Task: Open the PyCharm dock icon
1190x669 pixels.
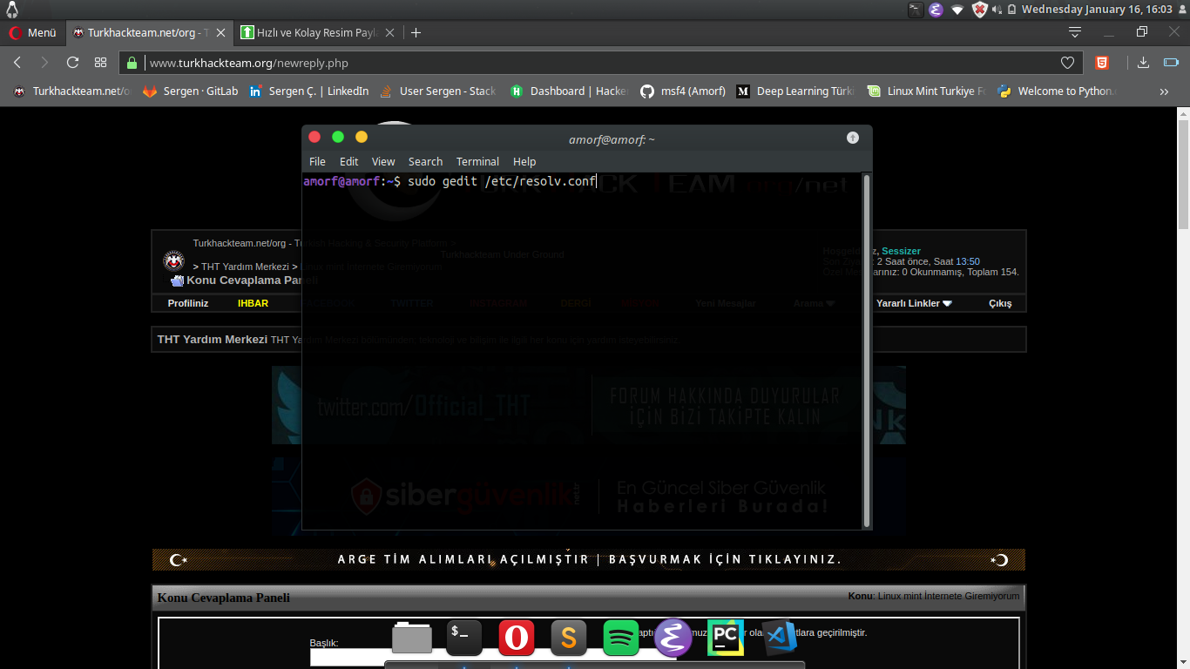Action: (726, 639)
